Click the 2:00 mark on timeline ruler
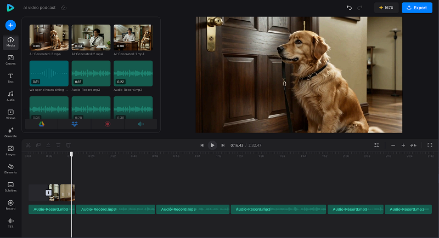The width and height of the screenshot is (439, 238). pyautogui.click(x=346, y=156)
